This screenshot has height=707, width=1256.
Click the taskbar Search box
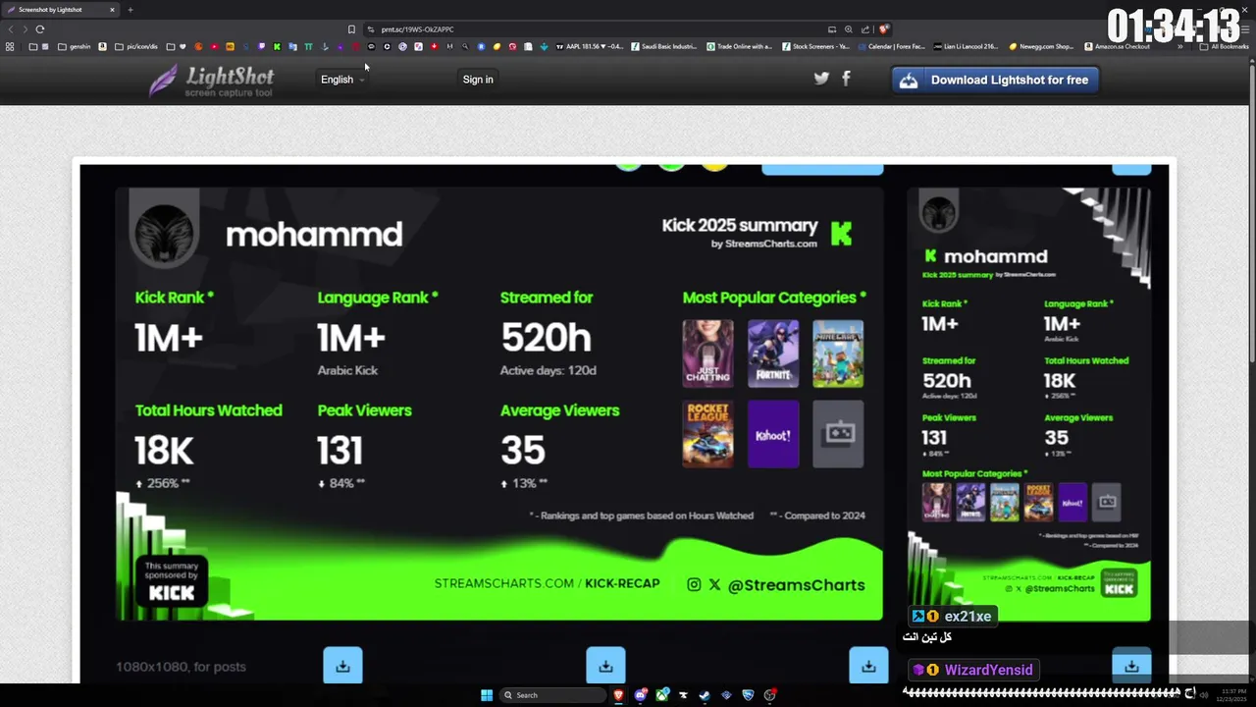pyautogui.click(x=552, y=695)
